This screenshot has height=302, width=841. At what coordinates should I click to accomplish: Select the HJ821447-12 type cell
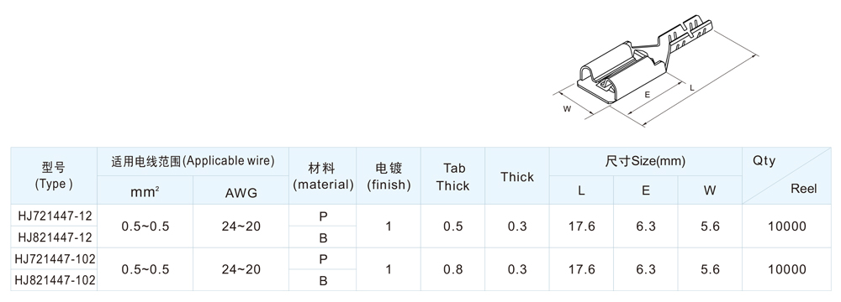tap(55, 237)
